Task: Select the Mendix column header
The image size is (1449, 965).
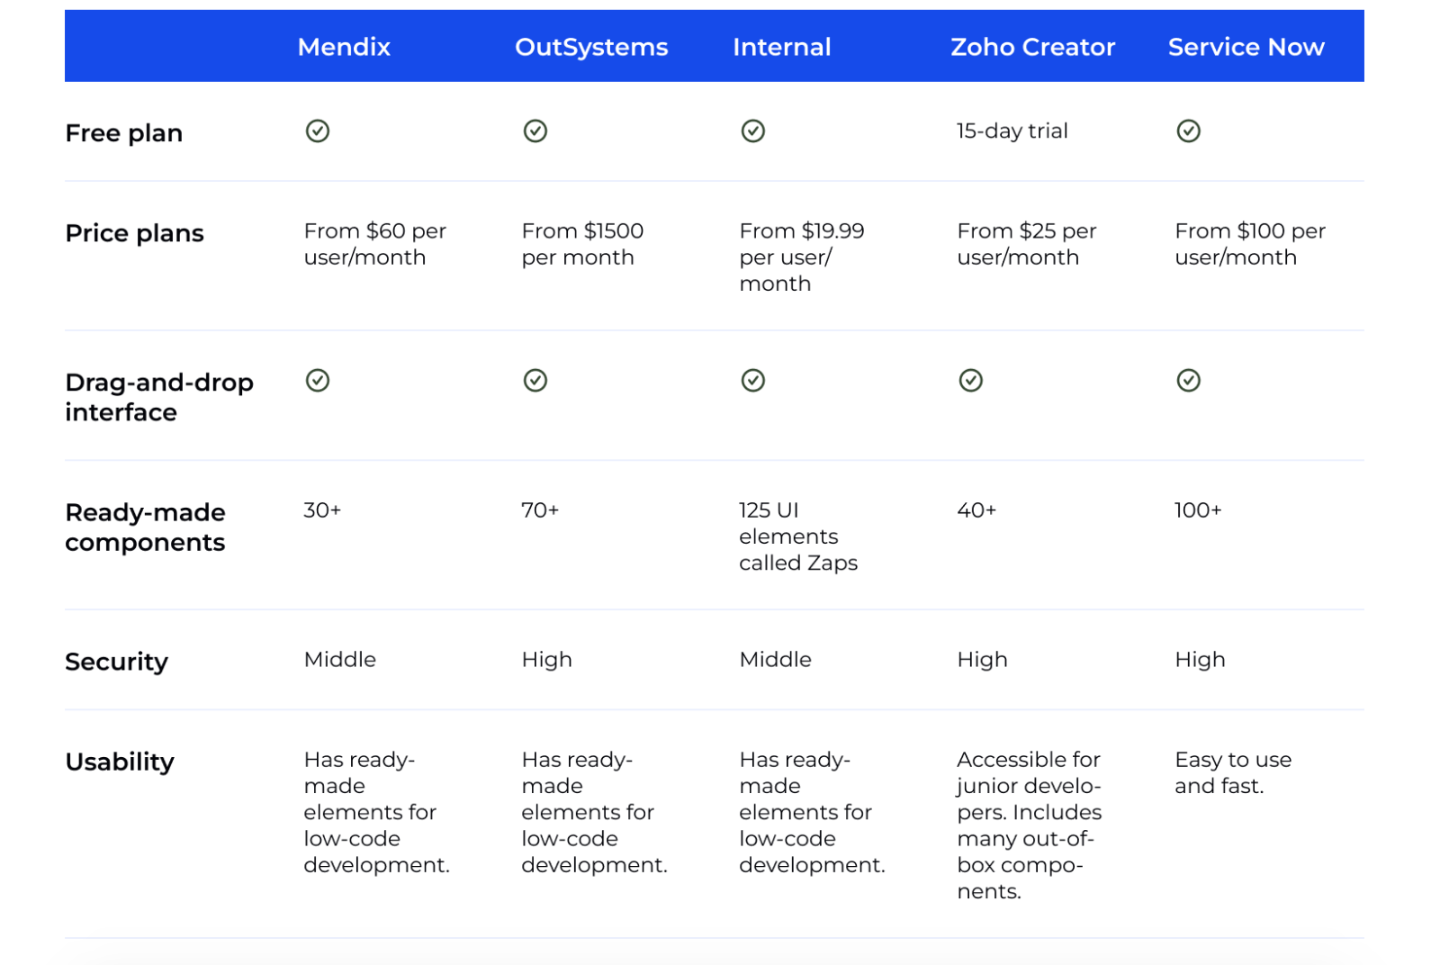Action: click(344, 47)
